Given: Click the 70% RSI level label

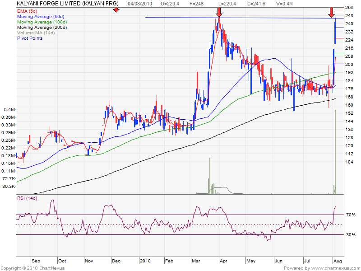Looking at the screenshot, I should [x=351, y=215].
